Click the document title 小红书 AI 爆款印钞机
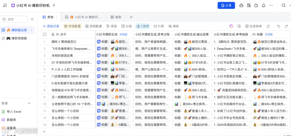 (33, 6)
